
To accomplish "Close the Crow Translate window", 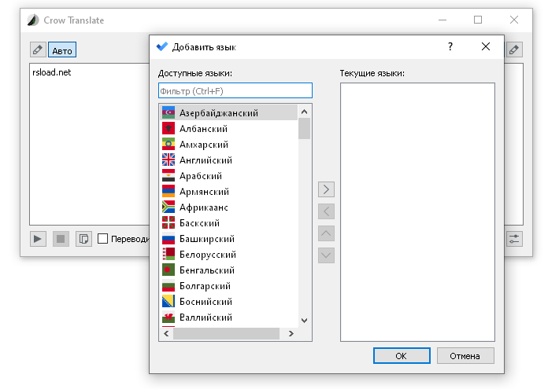I will click(x=513, y=20).
